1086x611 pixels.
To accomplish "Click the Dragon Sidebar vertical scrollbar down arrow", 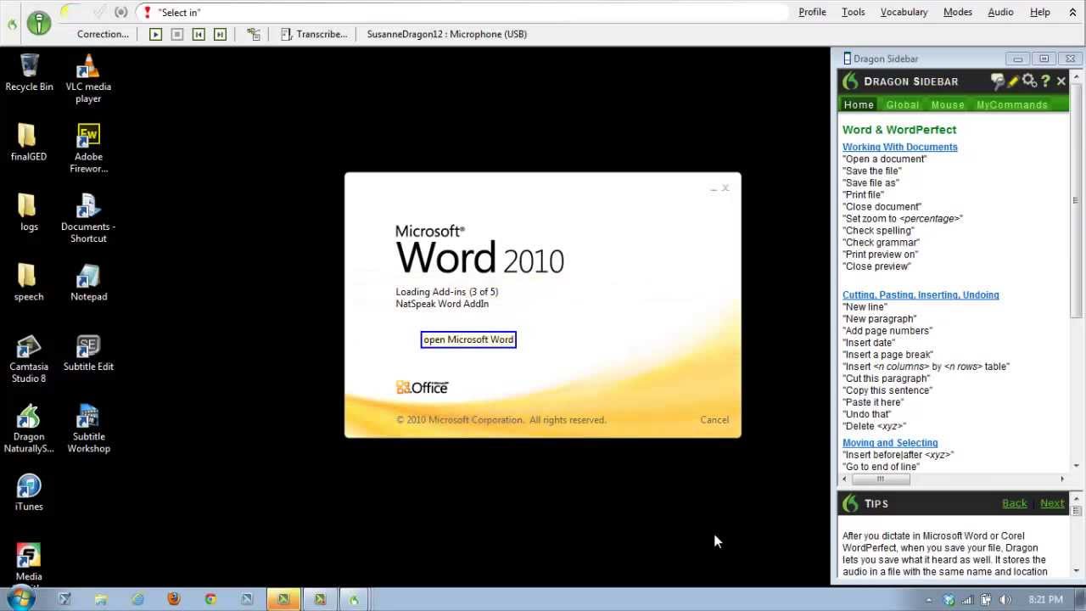I will click(x=1076, y=466).
